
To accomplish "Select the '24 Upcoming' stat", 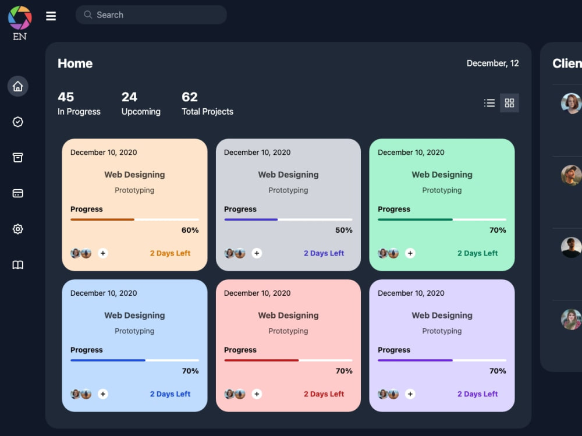I will pyautogui.click(x=141, y=104).
